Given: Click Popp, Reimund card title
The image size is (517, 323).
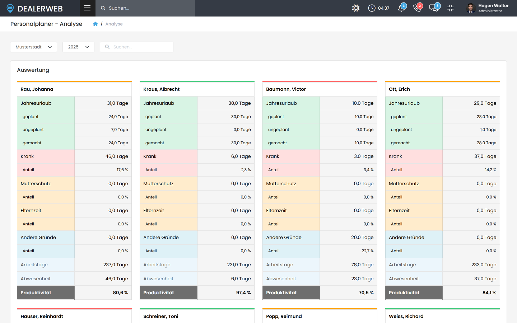Looking at the screenshot, I should tap(284, 316).
